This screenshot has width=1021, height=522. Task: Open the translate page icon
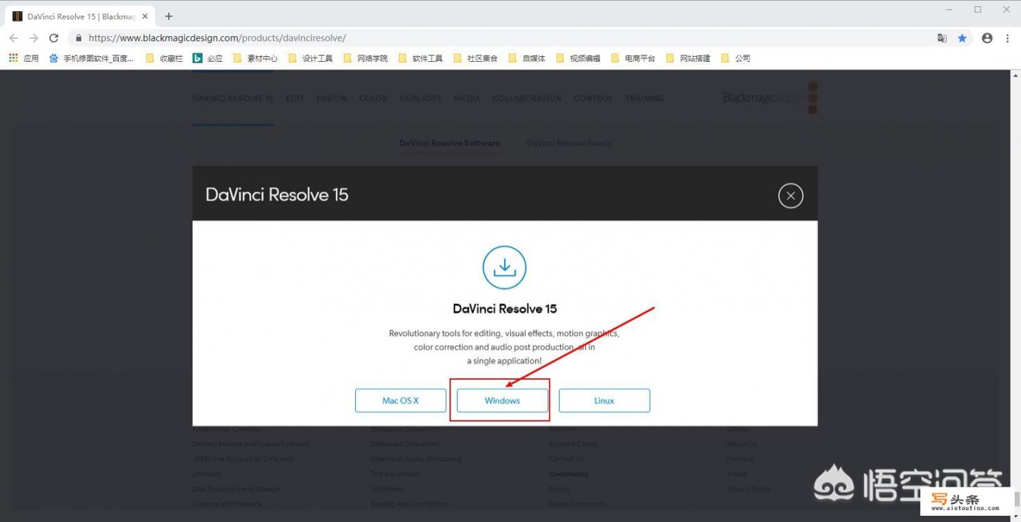click(x=942, y=38)
